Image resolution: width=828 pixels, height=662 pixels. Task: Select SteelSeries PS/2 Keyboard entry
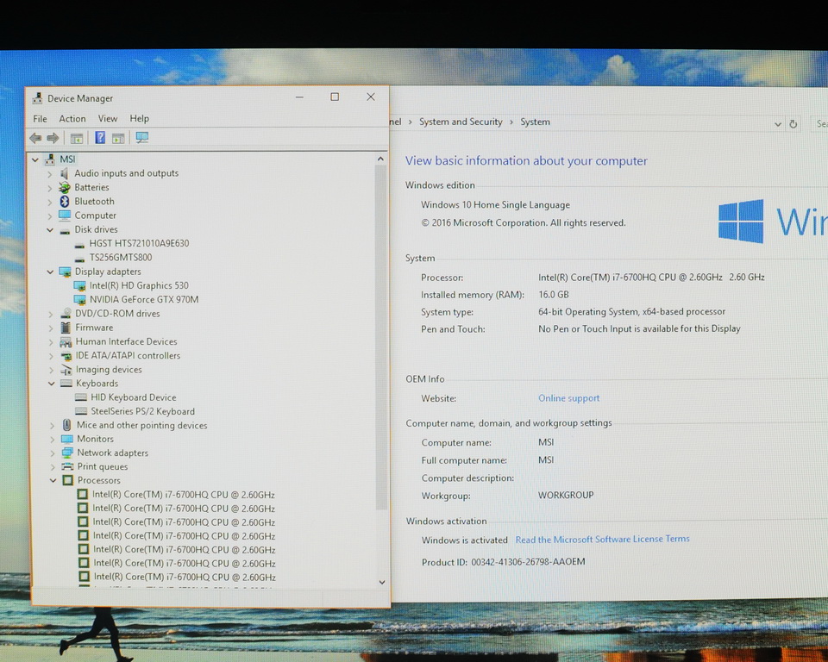point(142,411)
